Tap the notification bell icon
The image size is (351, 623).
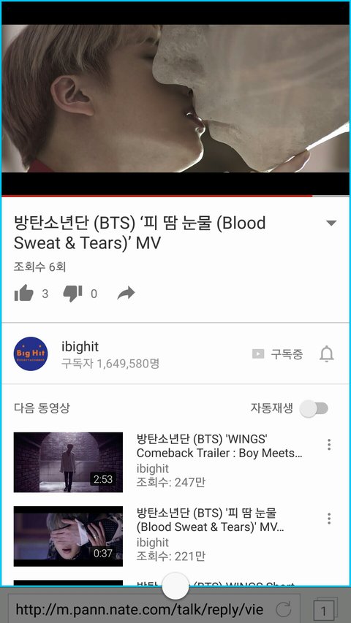tap(326, 353)
